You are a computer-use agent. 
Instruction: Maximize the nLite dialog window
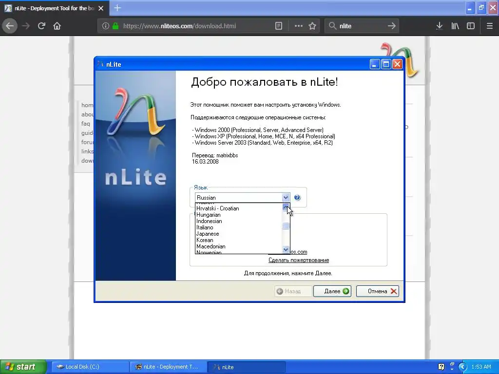pyautogui.click(x=386, y=64)
